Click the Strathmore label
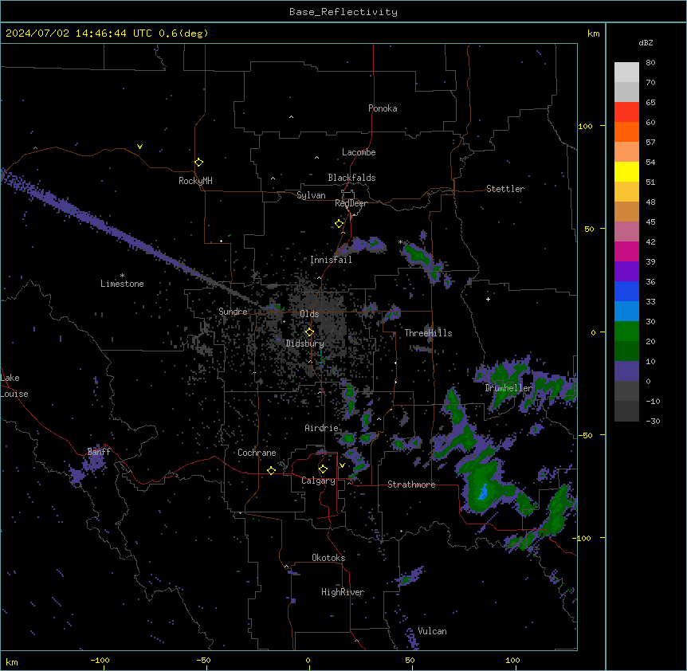Image resolution: width=687 pixels, height=671 pixels. click(411, 485)
